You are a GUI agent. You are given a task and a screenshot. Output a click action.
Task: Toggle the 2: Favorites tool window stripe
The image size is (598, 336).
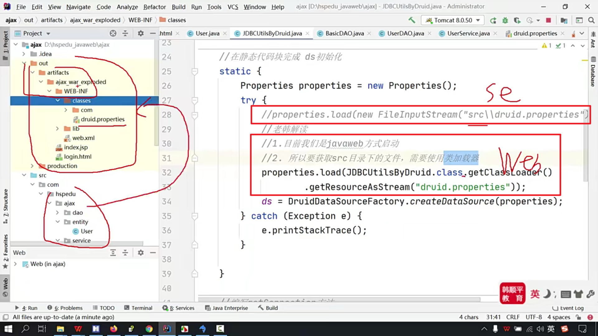pyautogui.click(x=5, y=251)
